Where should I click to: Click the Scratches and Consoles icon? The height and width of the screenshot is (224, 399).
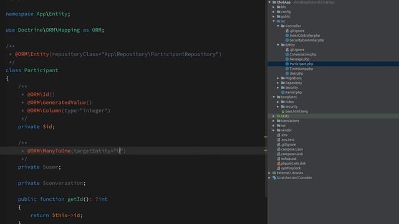[x=274, y=178]
